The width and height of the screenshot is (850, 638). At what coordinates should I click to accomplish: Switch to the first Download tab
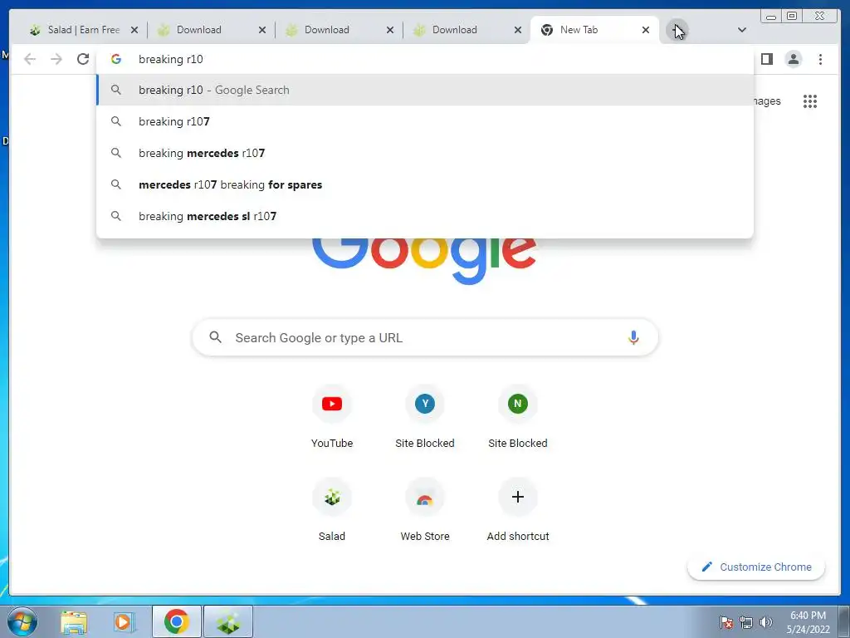coord(206,30)
